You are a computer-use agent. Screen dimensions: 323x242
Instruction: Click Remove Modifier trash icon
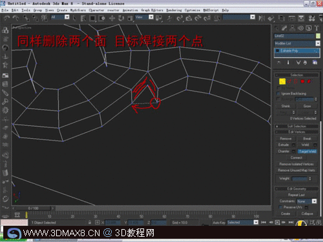pyautogui.click(x=305, y=63)
